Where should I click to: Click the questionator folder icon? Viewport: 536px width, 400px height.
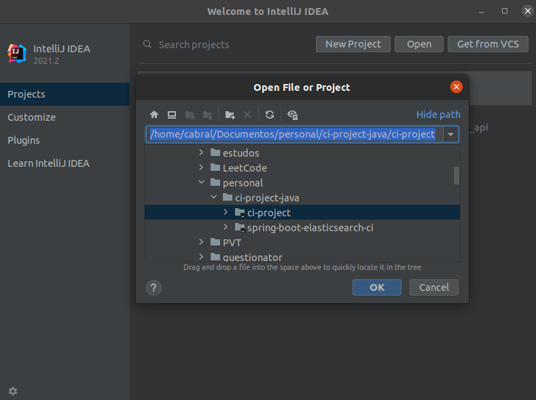[215, 257]
